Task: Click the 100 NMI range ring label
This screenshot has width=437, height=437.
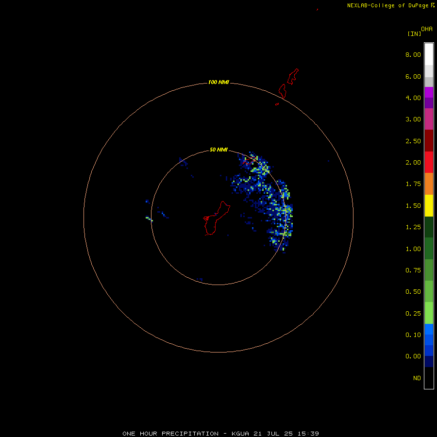Action: [x=218, y=82]
